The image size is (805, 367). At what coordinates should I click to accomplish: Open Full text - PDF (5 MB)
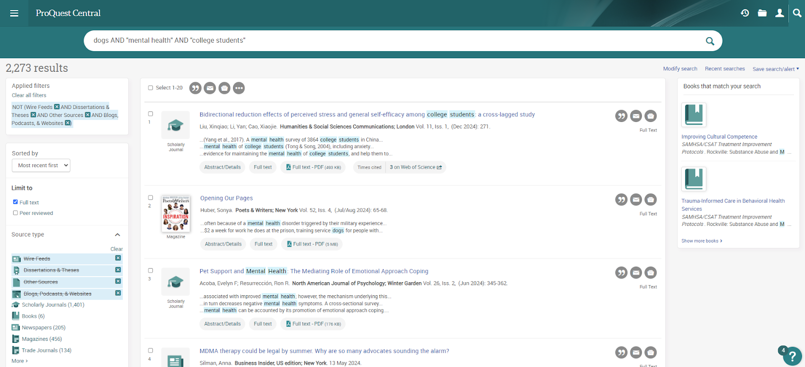[312, 244]
